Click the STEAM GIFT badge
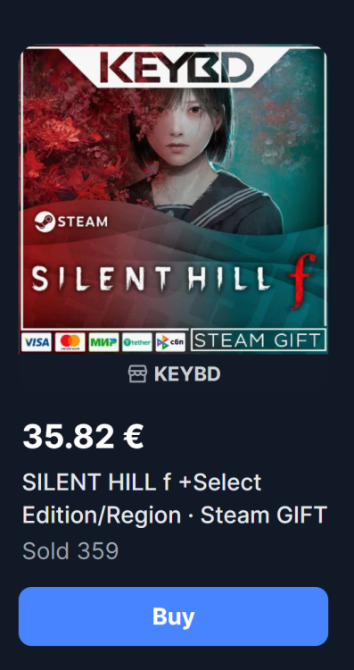The height and width of the screenshot is (670, 354). tap(259, 340)
